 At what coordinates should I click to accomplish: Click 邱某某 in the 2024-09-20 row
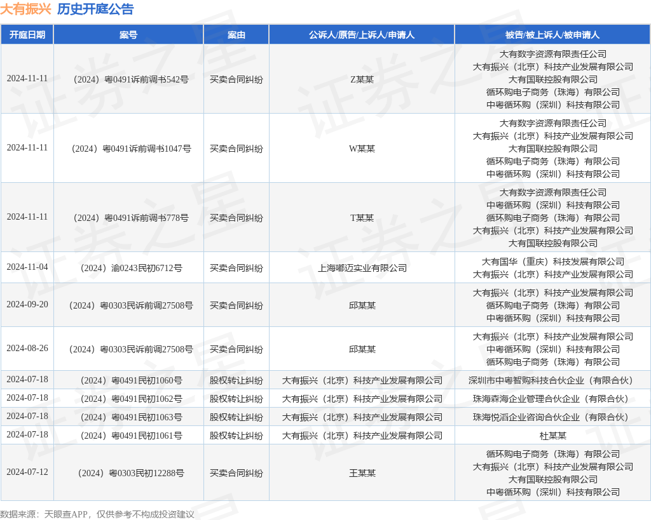pos(362,305)
